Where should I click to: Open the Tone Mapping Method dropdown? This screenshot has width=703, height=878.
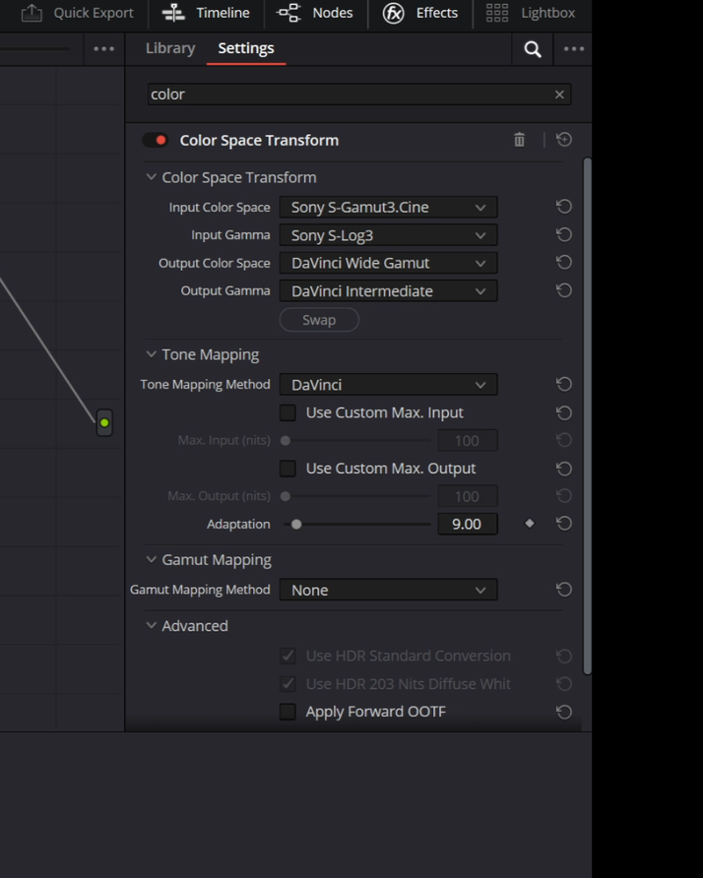click(x=388, y=385)
